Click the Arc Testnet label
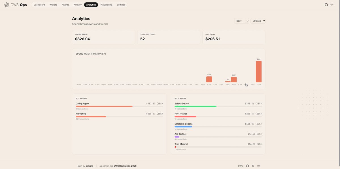The width and height of the screenshot is (340, 169). 180,134
